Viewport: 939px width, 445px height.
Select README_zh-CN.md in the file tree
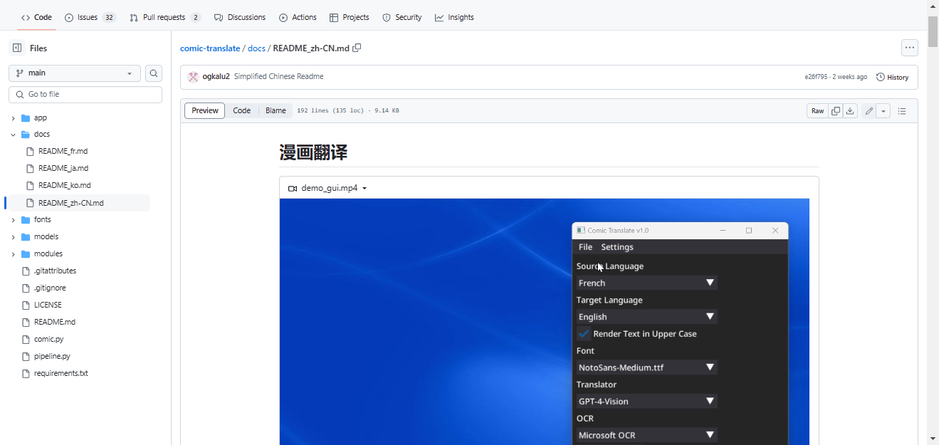(70, 203)
